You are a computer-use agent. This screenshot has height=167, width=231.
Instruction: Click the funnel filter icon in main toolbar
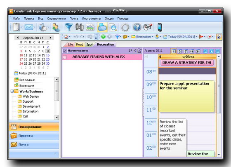click(68, 27)
